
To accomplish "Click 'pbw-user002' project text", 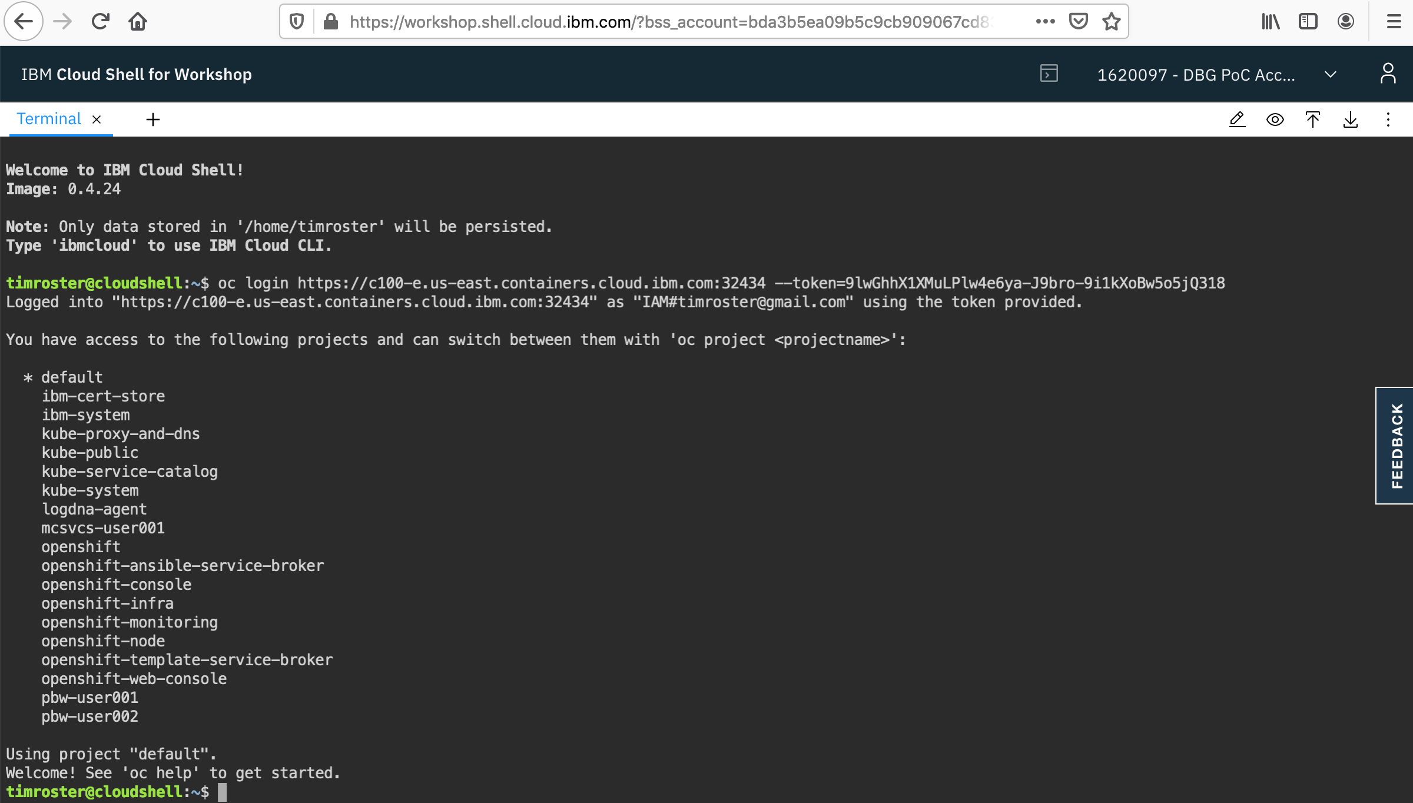I will 90,716.
